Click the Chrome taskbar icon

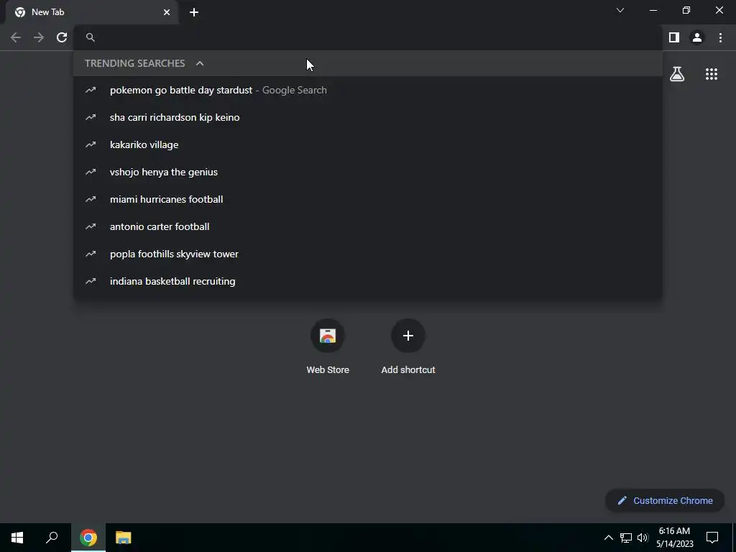(x=88, y=538)
